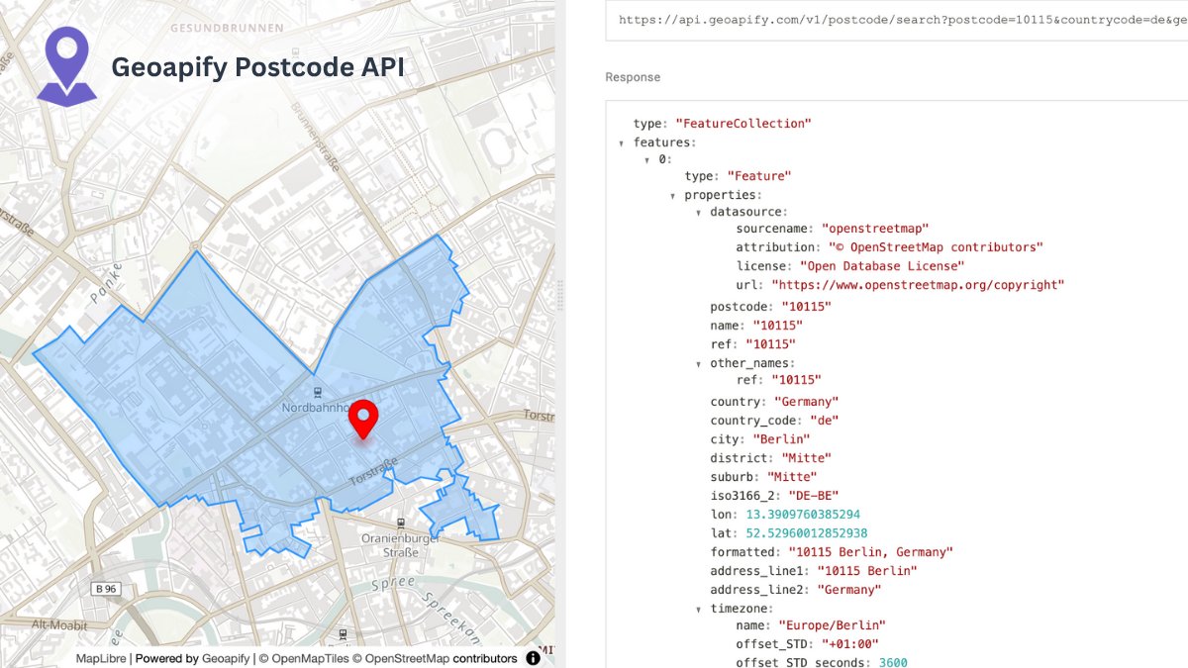Collapse the properties object
Image resolution: width=1188 pixels, height=668 pixels.
(x=671, y=194)
